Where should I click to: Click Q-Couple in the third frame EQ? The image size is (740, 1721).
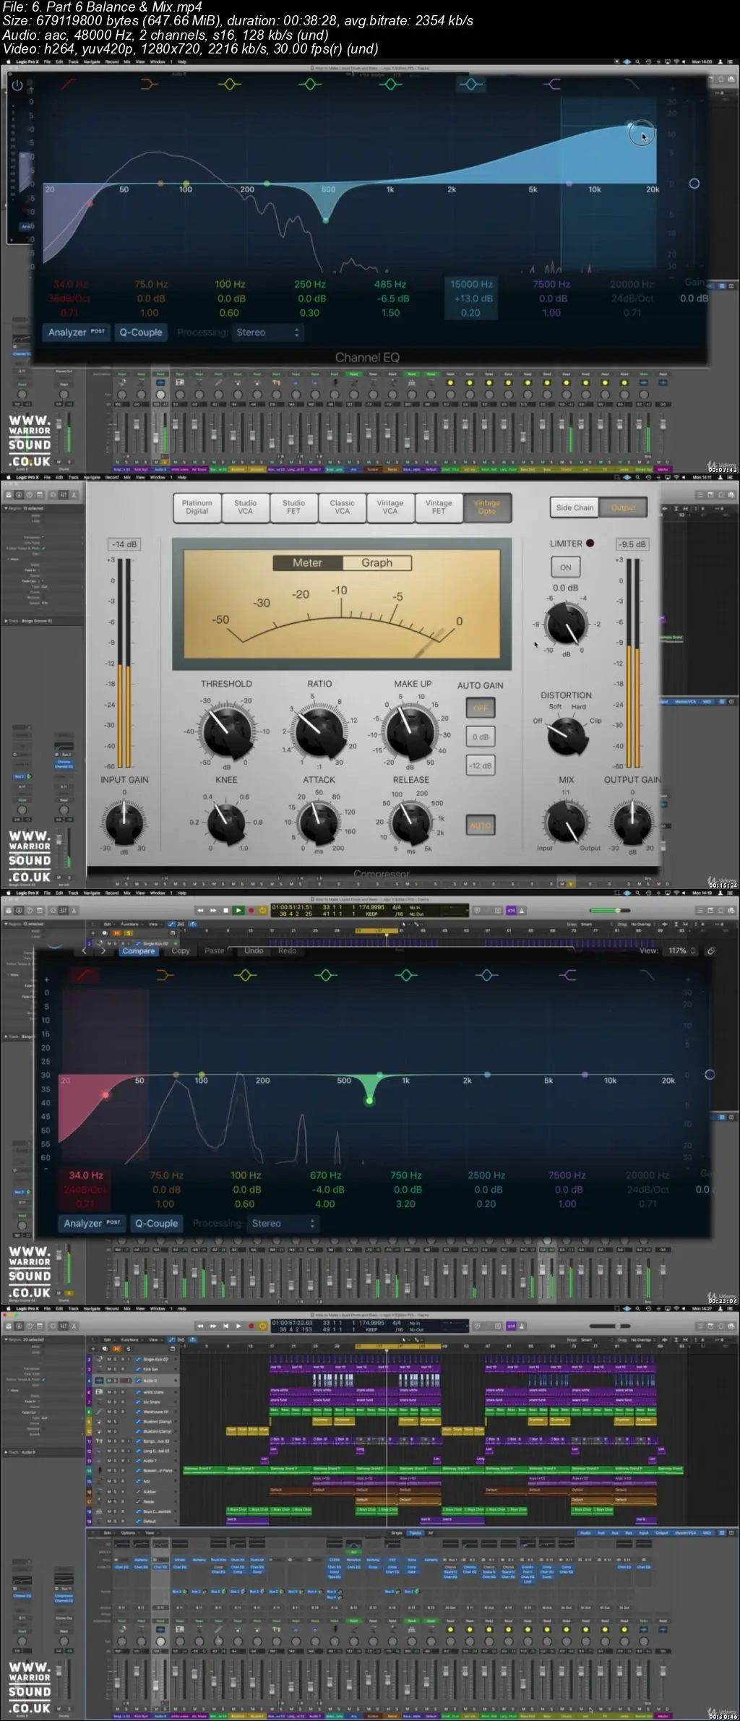point(157,1223)
